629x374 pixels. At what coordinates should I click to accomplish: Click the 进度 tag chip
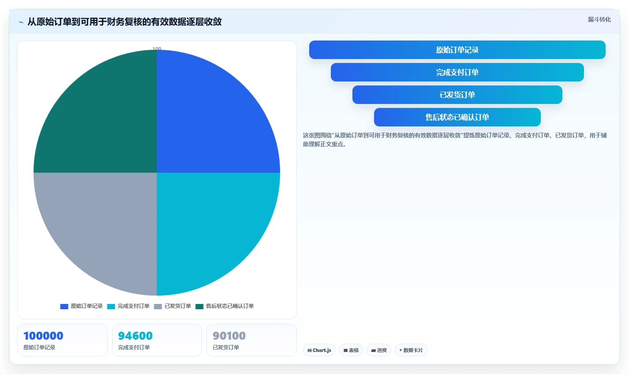coord(379,350)
